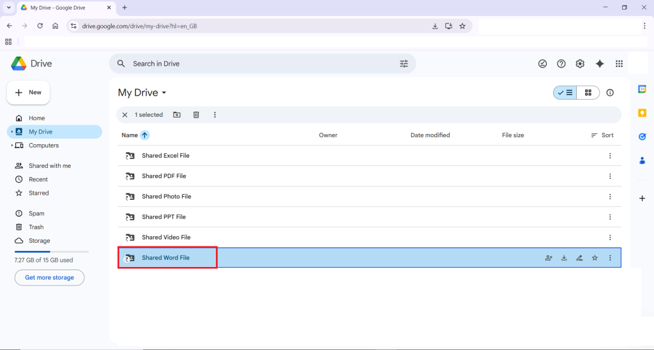The width and height of the screenshot is (654, 350).
Task: Star the Shared Word File
Action: point(595,258)
